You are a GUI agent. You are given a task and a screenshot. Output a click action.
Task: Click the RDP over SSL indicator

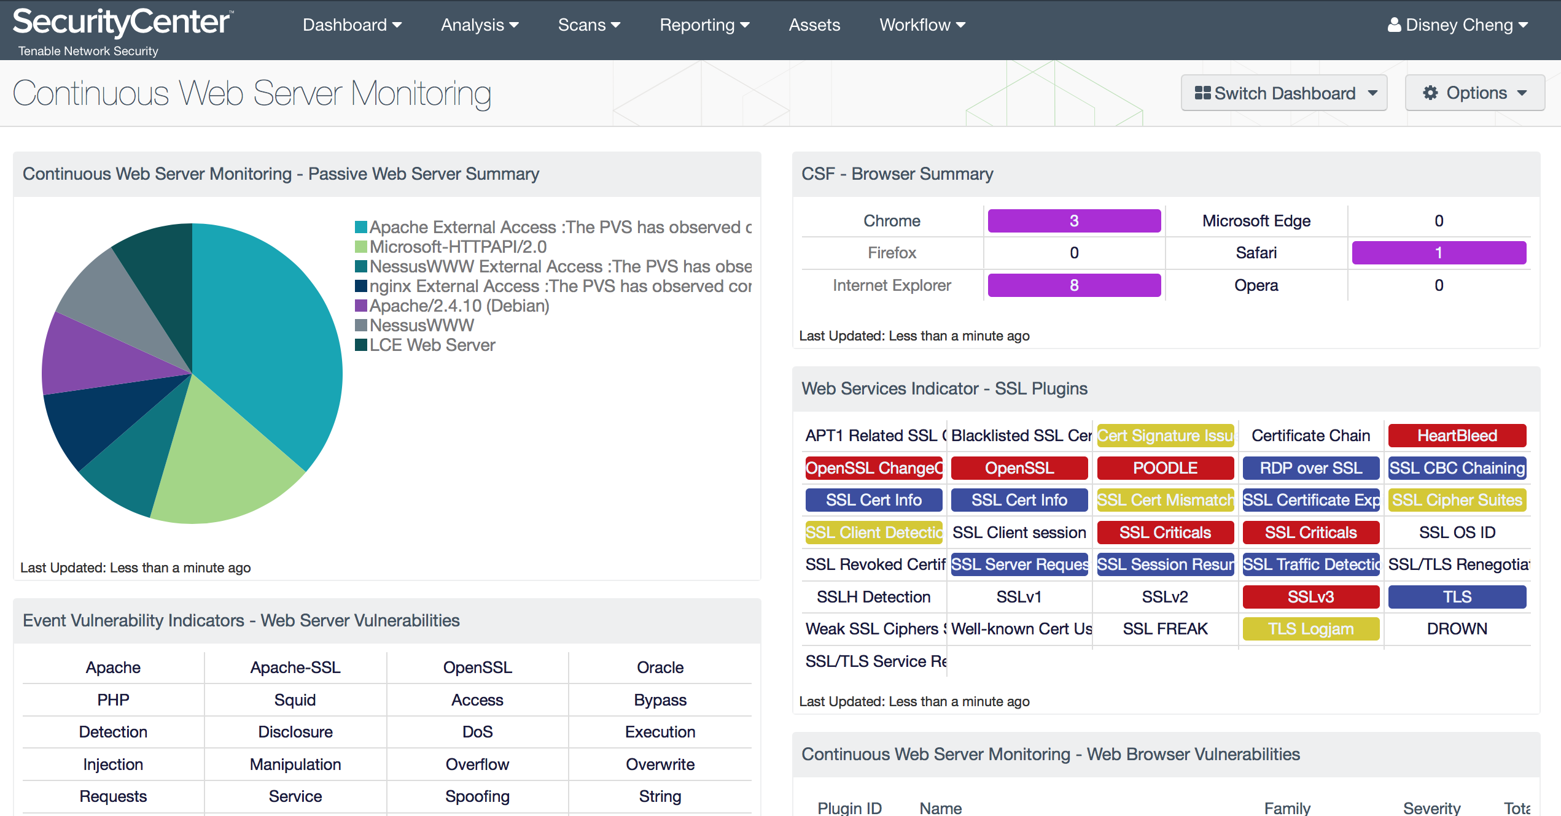click(1311, 468)
